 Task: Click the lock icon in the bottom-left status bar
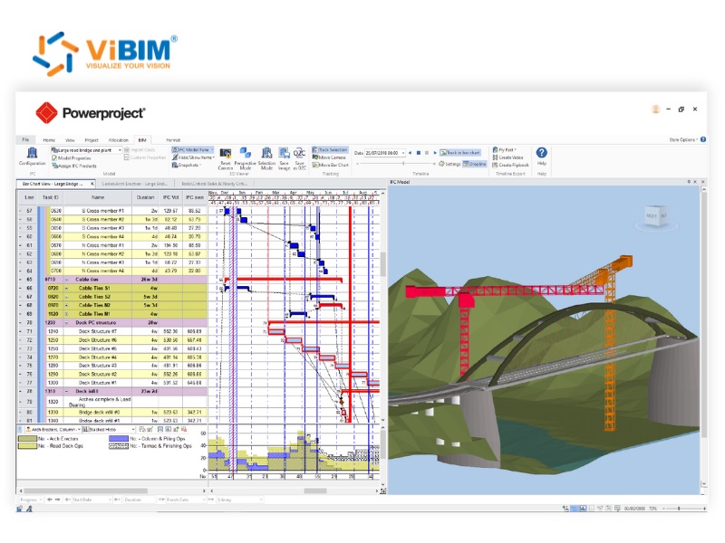tap(19, 509)
